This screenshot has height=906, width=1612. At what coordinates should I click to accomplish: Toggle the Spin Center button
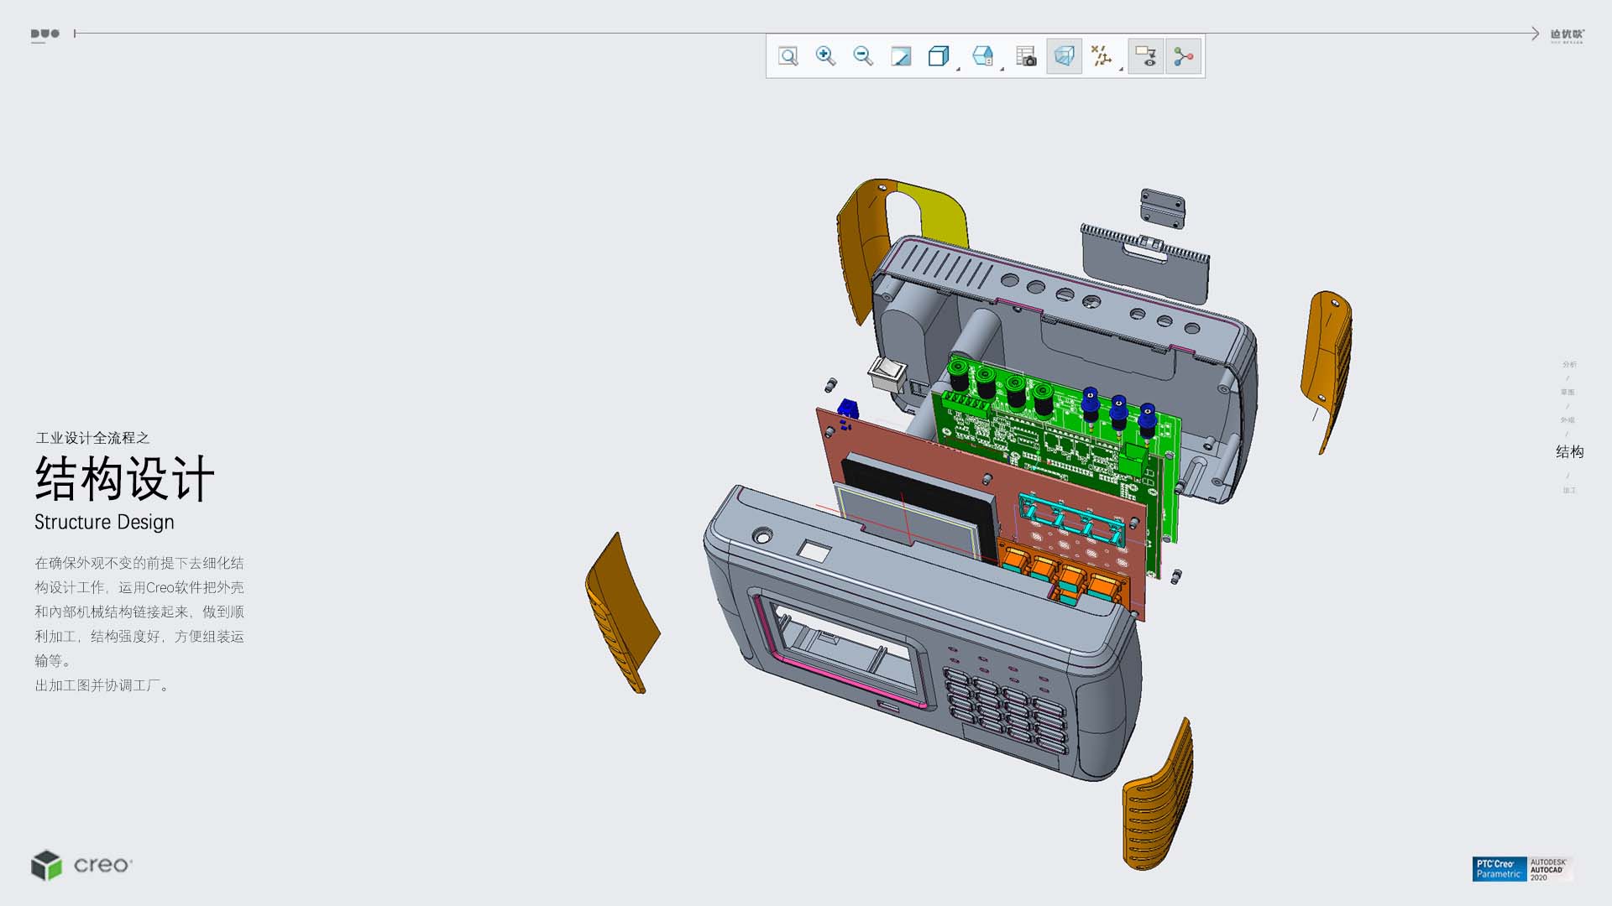point(1183,56)
